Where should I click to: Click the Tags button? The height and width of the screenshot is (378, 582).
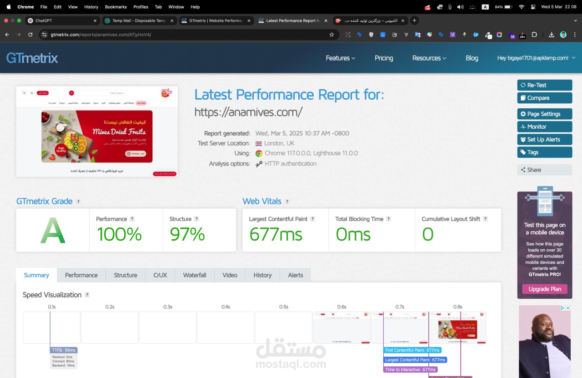point(545,152)
